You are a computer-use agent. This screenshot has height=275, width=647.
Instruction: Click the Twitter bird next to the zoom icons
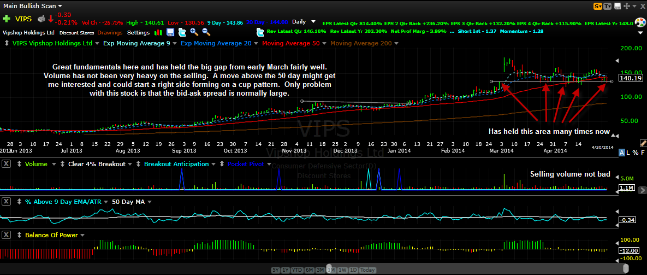point(182,32)
